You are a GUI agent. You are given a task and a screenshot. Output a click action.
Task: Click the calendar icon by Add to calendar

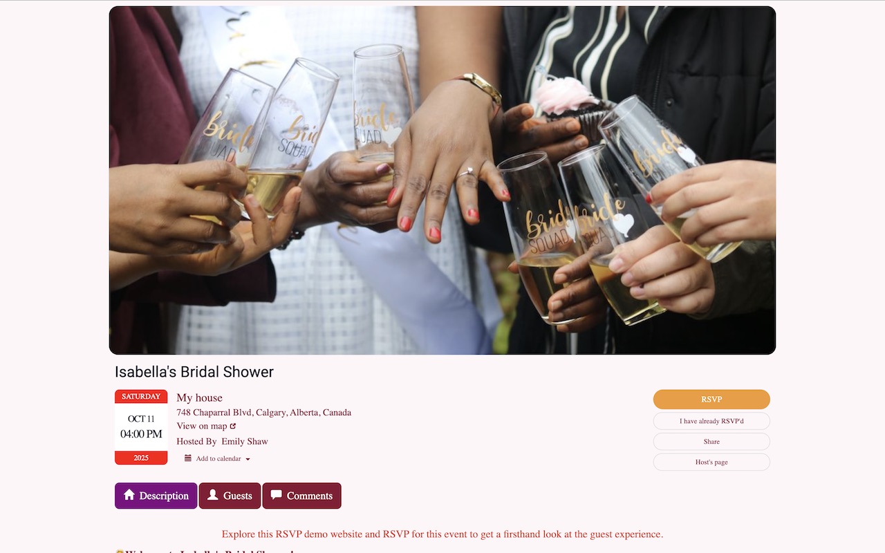point(188,458)
